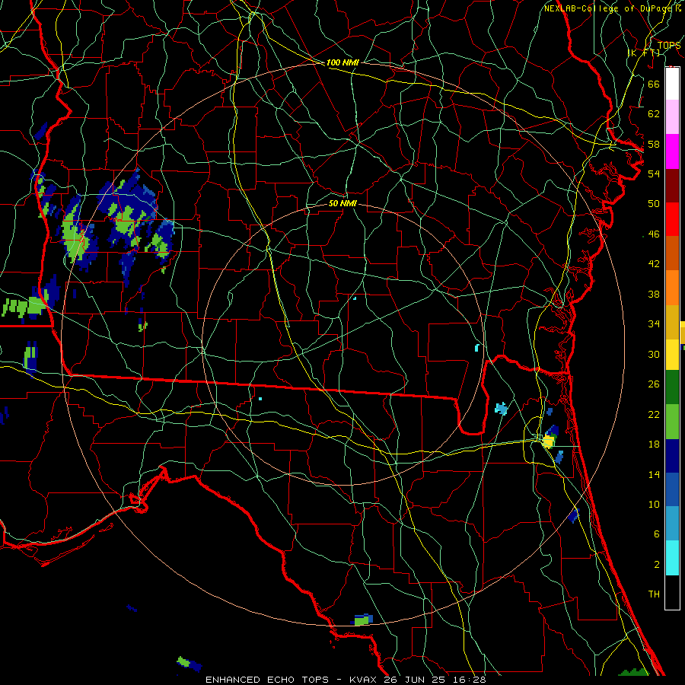Click the "TH" threshold label on the legend
This screenshot has height=685, width=685.
[x=654, y=594]
